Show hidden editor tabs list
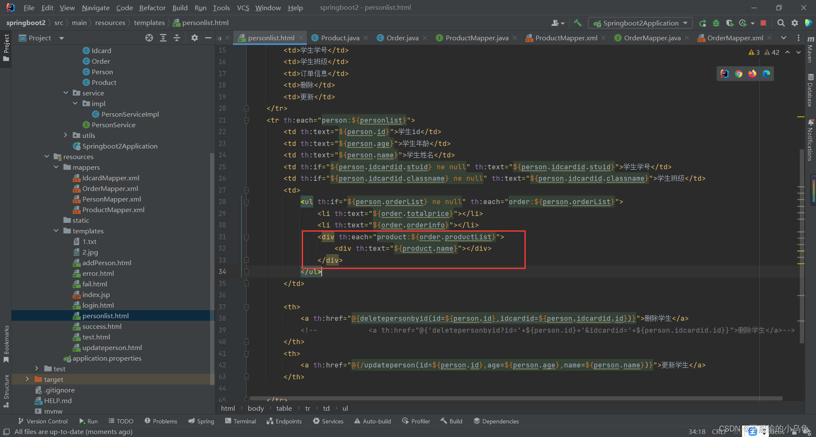This screenshot has height=437, width=816. tap(784, 38)
